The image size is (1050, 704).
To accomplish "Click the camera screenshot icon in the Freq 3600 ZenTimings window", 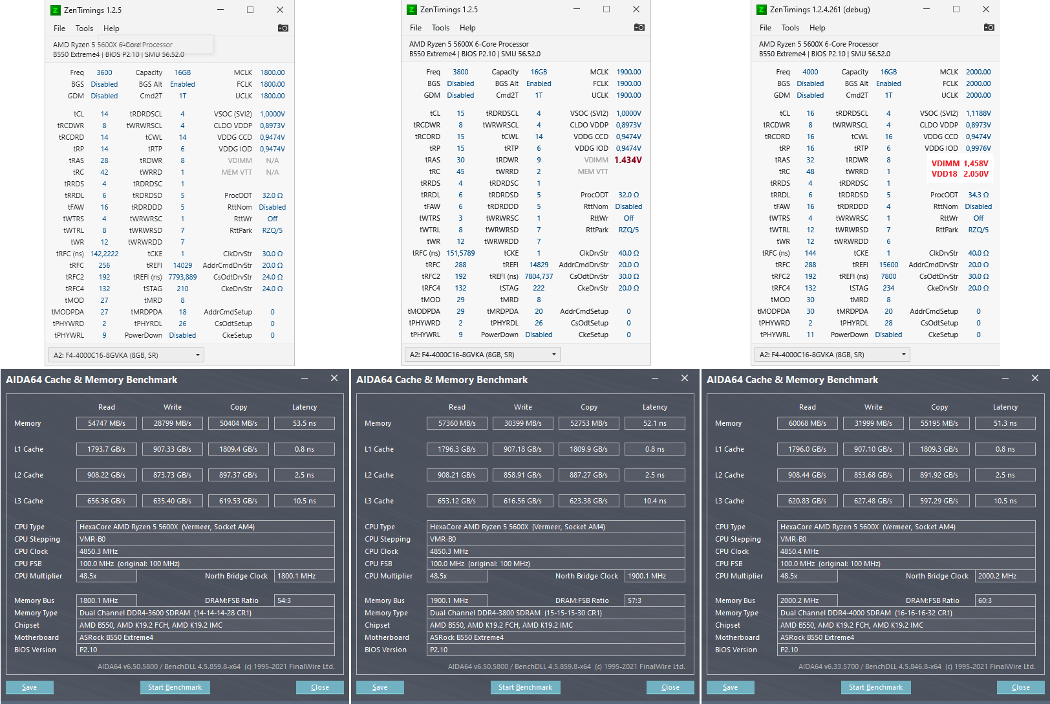I will tap(283, 28).
